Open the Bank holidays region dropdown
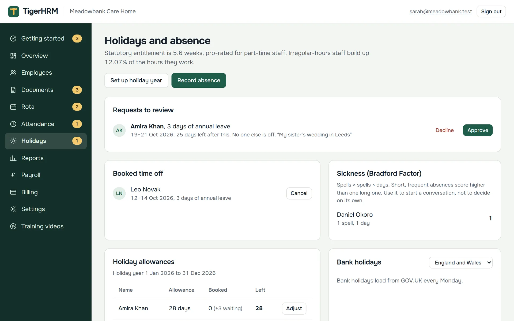 click(x=460, y=263)
